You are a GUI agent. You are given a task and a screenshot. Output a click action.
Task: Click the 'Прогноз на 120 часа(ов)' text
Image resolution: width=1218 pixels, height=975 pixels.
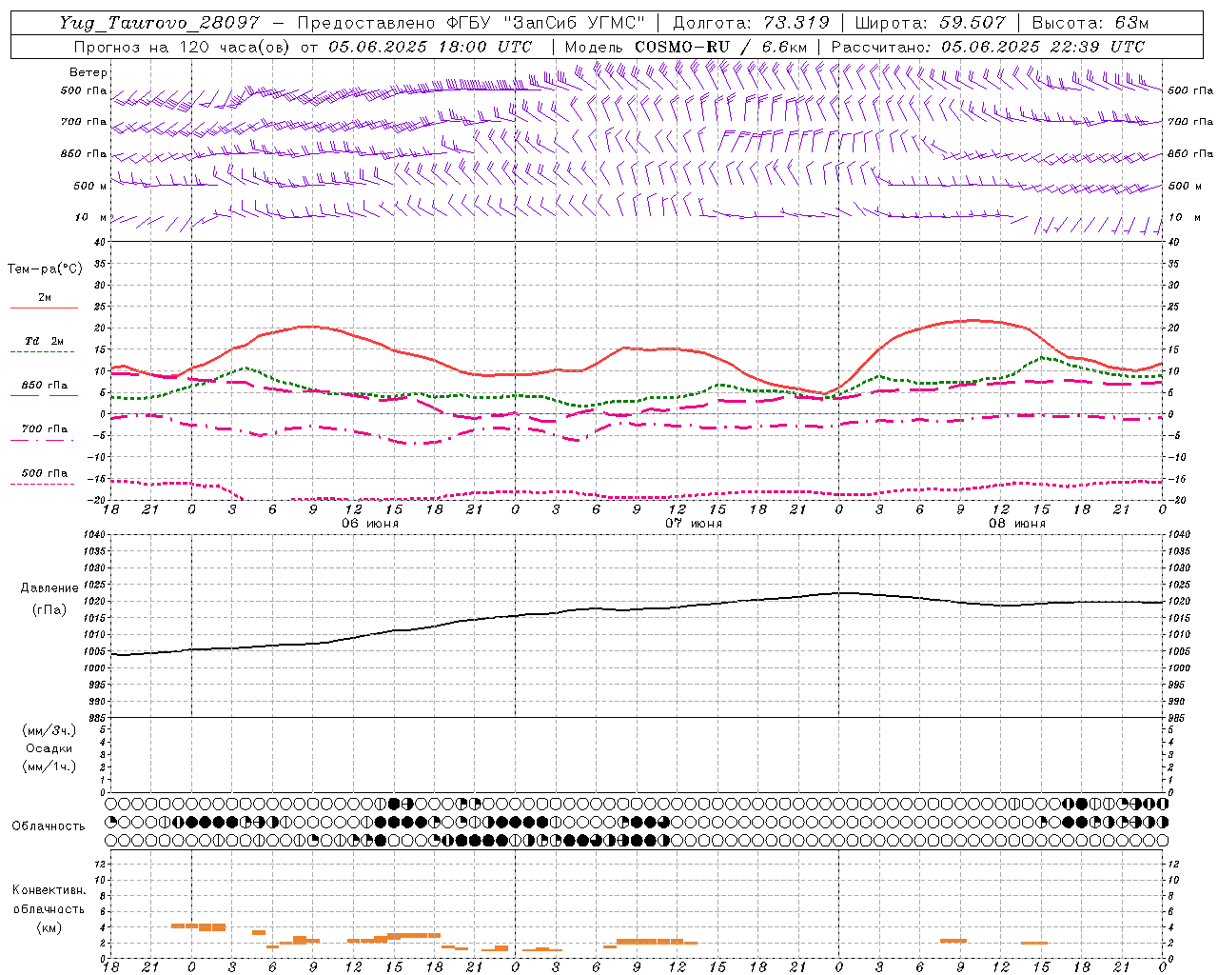pyautogui.click(x=183, y=47)
